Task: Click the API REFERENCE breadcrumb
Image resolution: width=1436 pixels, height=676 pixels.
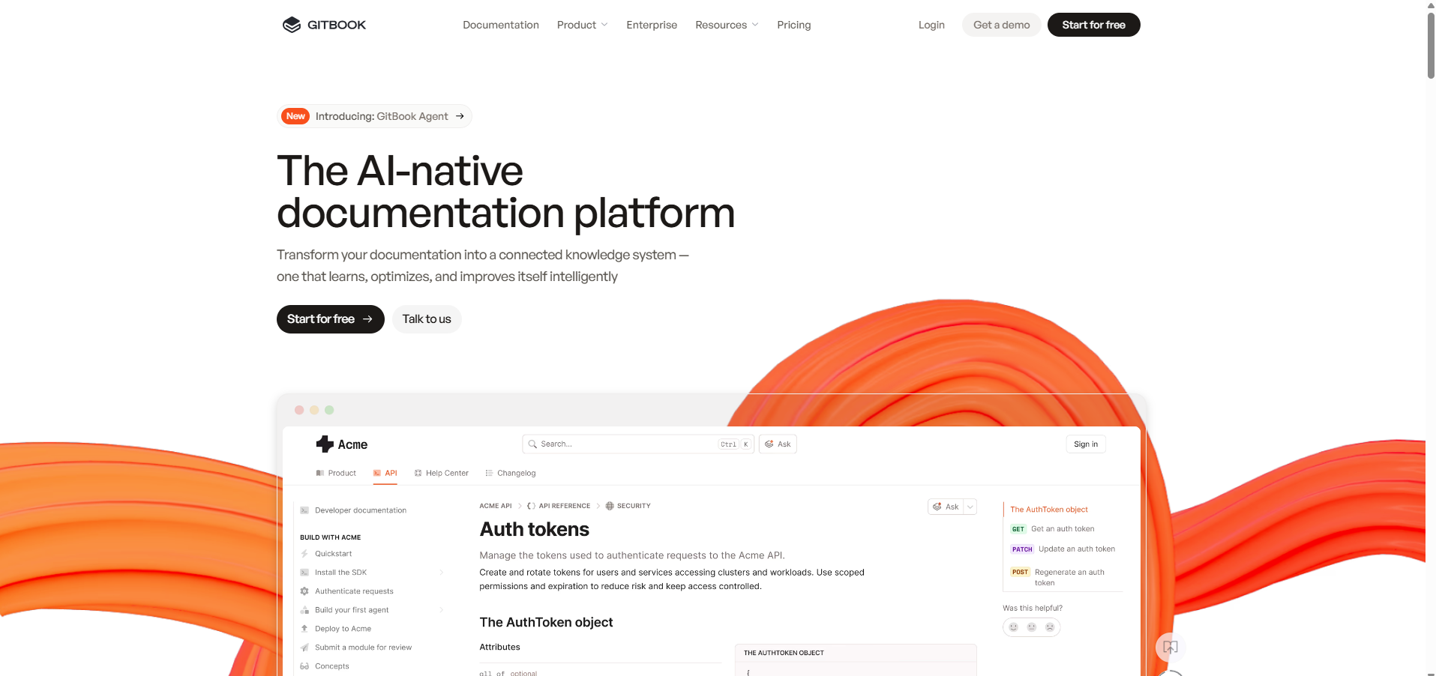Action: click(x=565, y=506)
